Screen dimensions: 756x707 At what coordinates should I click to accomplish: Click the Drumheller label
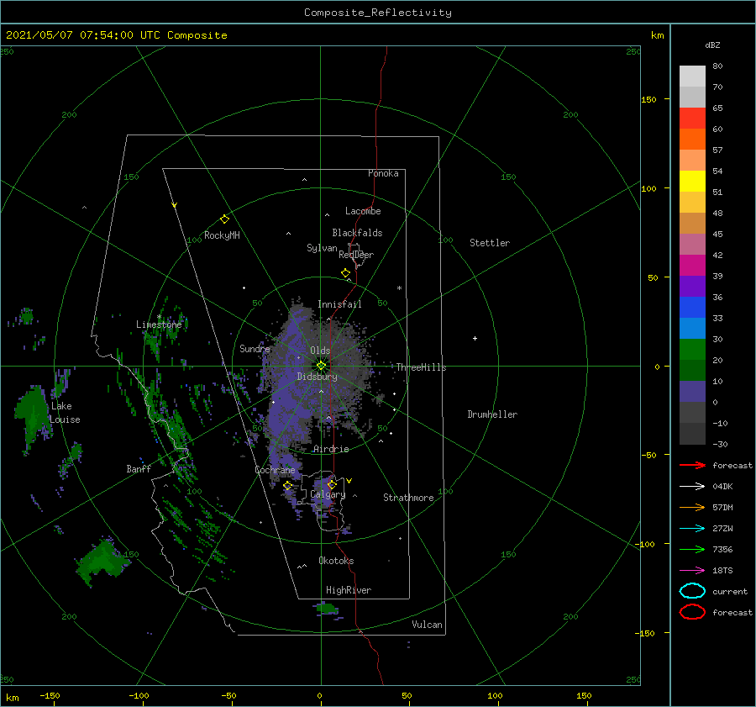[492, 414]
